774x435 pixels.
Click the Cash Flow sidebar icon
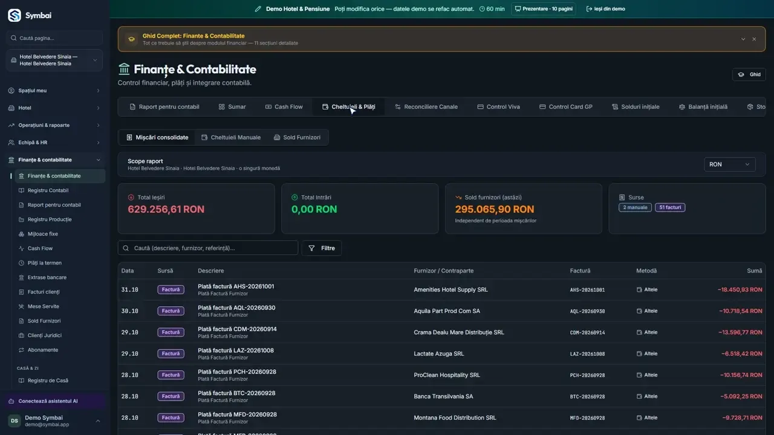[x=22, y=248]
